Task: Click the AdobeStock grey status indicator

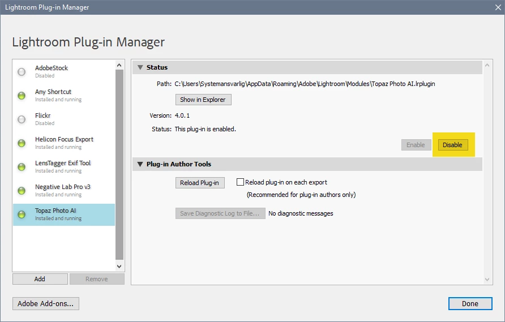Action: pyautogui.click(x=22, y=72)
